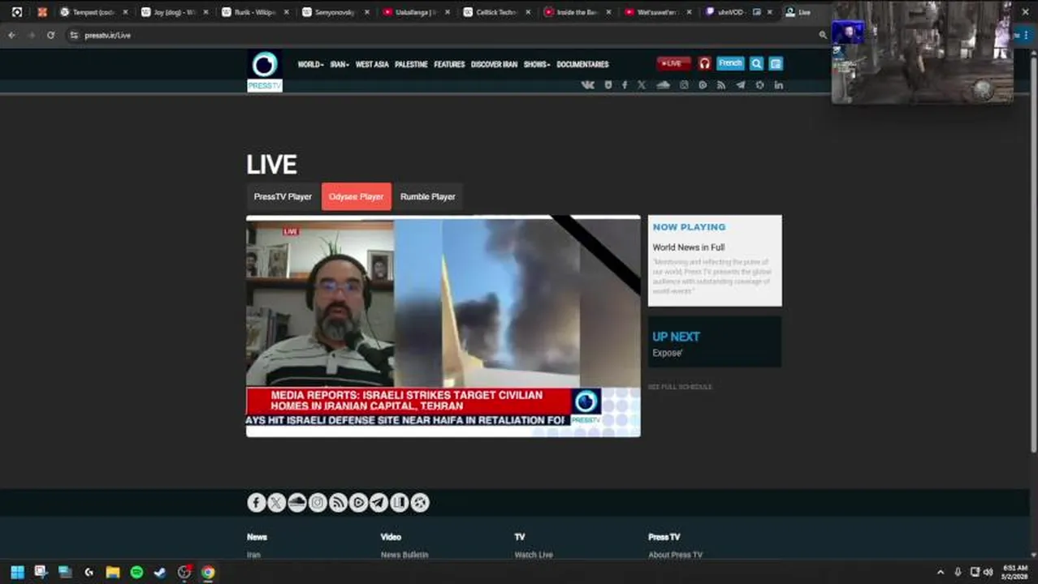
Task: Open the footer Iran link under News
Action: tap(253, 555)
